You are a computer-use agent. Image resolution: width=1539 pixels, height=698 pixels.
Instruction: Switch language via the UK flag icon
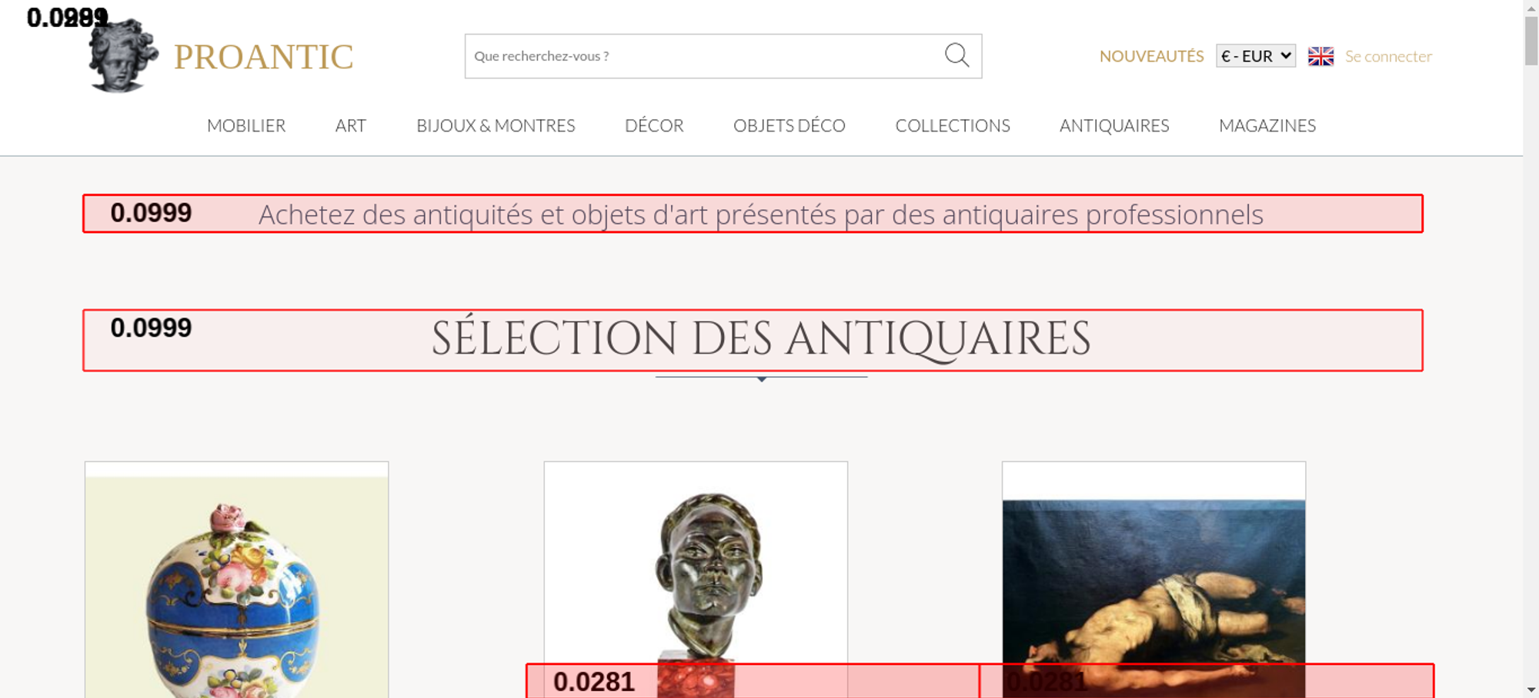1320,56
